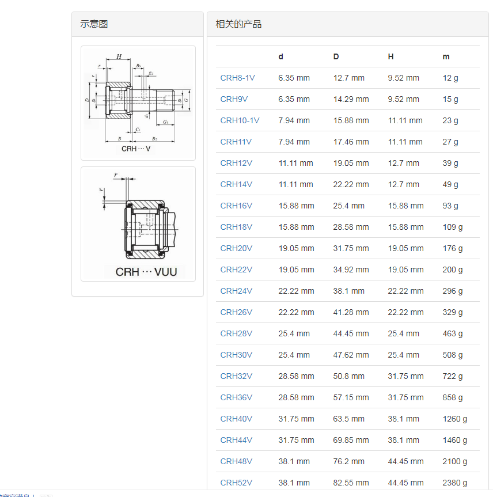The height and width of the screenshot is (497, 493).
Task: Go to the CRH36V product
Action: [236, 397]
